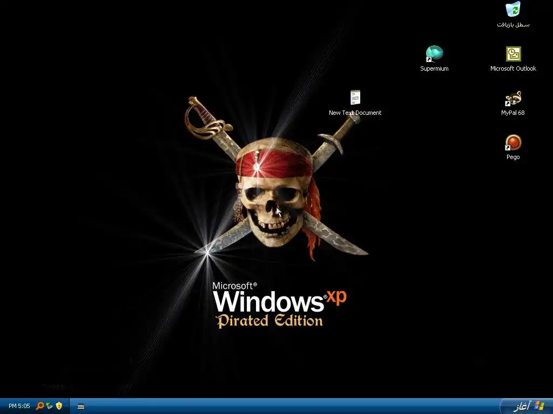The width and height of the screenshot is (553, 414).
Task: Click the yellow security shield tray icon
Action: tap(59, 406)
